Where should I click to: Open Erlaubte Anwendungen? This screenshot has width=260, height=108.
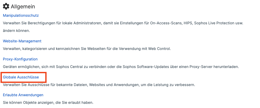23,95
